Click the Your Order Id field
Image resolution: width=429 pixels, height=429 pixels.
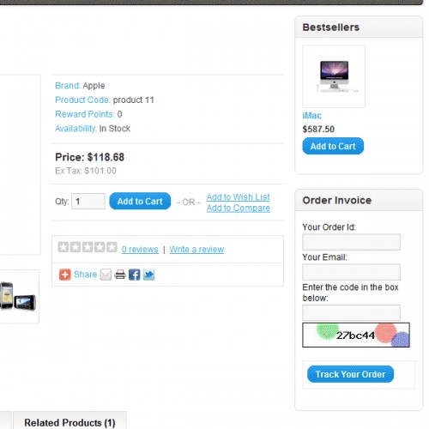pos(351,242)
